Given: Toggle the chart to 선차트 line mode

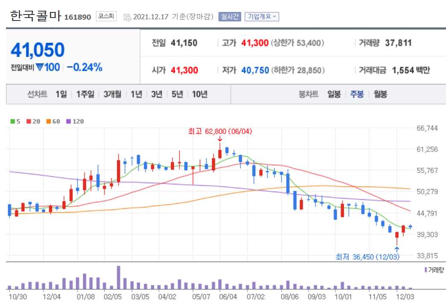Looking at the screenshot, I should [x=37, y=94].
